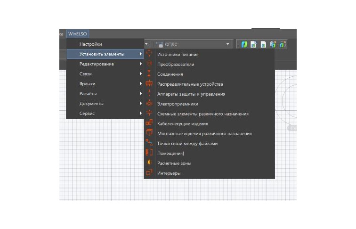Click Соединения icon
Screen dimensions: 356x229
[149, 74]
